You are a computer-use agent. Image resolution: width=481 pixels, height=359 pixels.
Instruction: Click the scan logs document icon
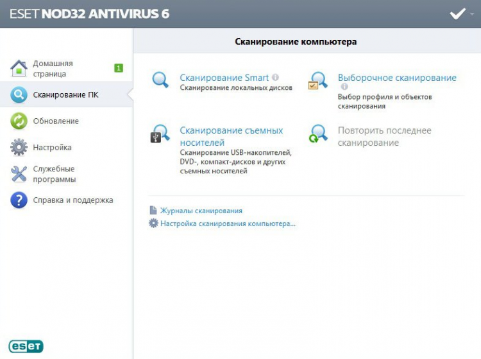point(153,210)
